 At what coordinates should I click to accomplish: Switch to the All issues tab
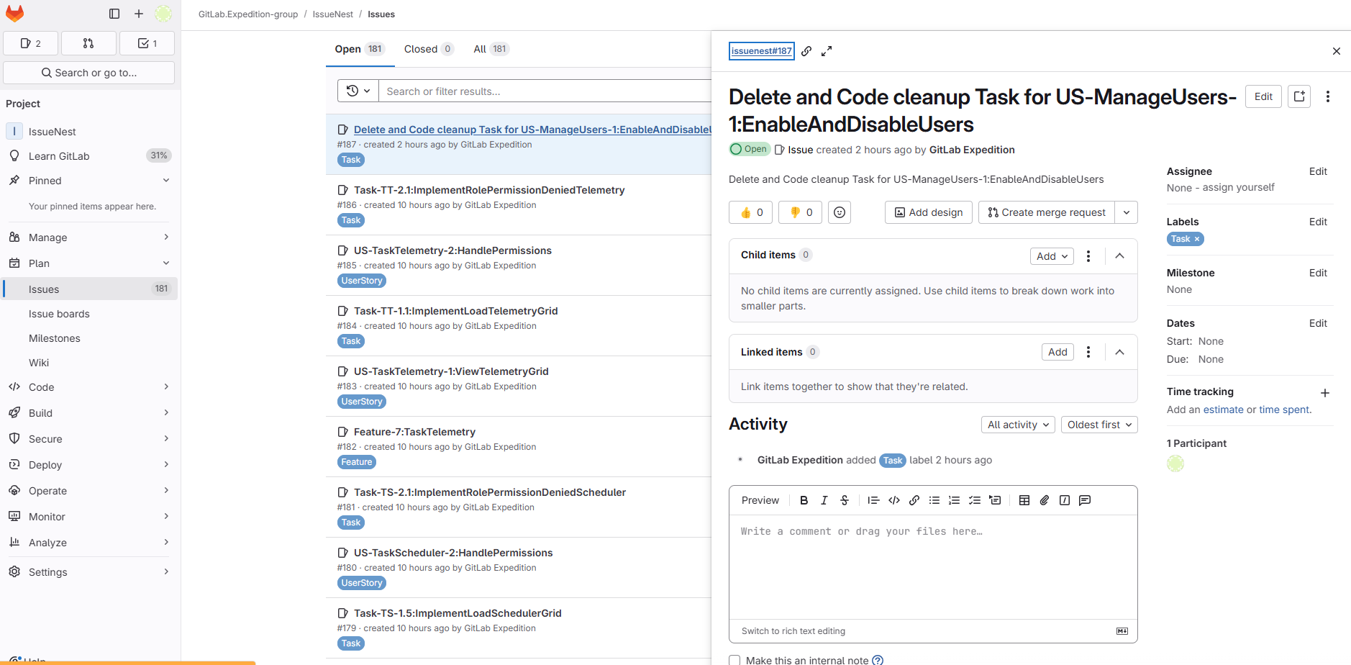[x=491, y=49]
